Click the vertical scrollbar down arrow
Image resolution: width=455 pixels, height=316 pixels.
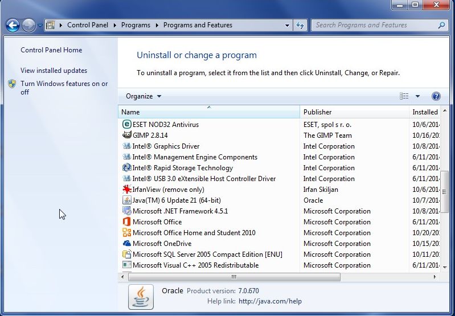(445, 267)
